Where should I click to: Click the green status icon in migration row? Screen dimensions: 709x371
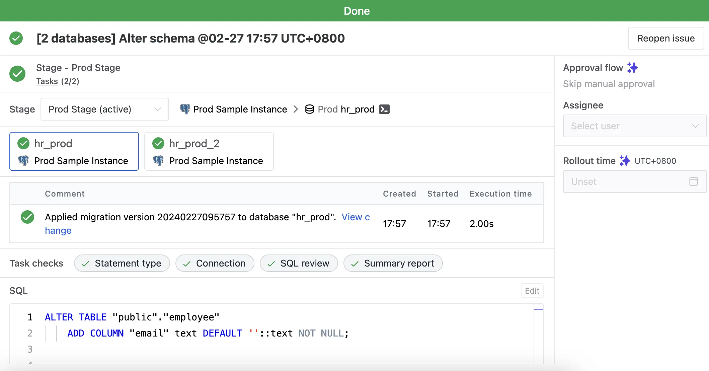pos(27,217)
